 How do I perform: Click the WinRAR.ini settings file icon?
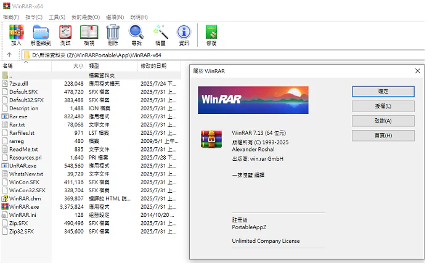(x=5, y=215)
